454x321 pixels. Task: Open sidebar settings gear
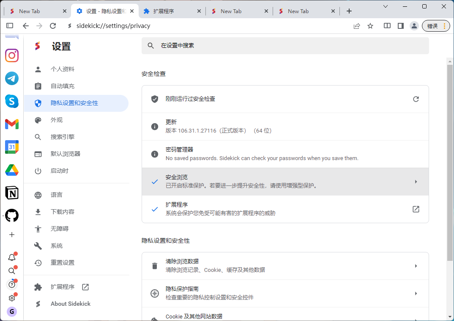pos(12,298)
